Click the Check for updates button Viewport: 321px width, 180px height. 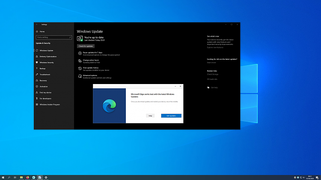click(86, 46)
